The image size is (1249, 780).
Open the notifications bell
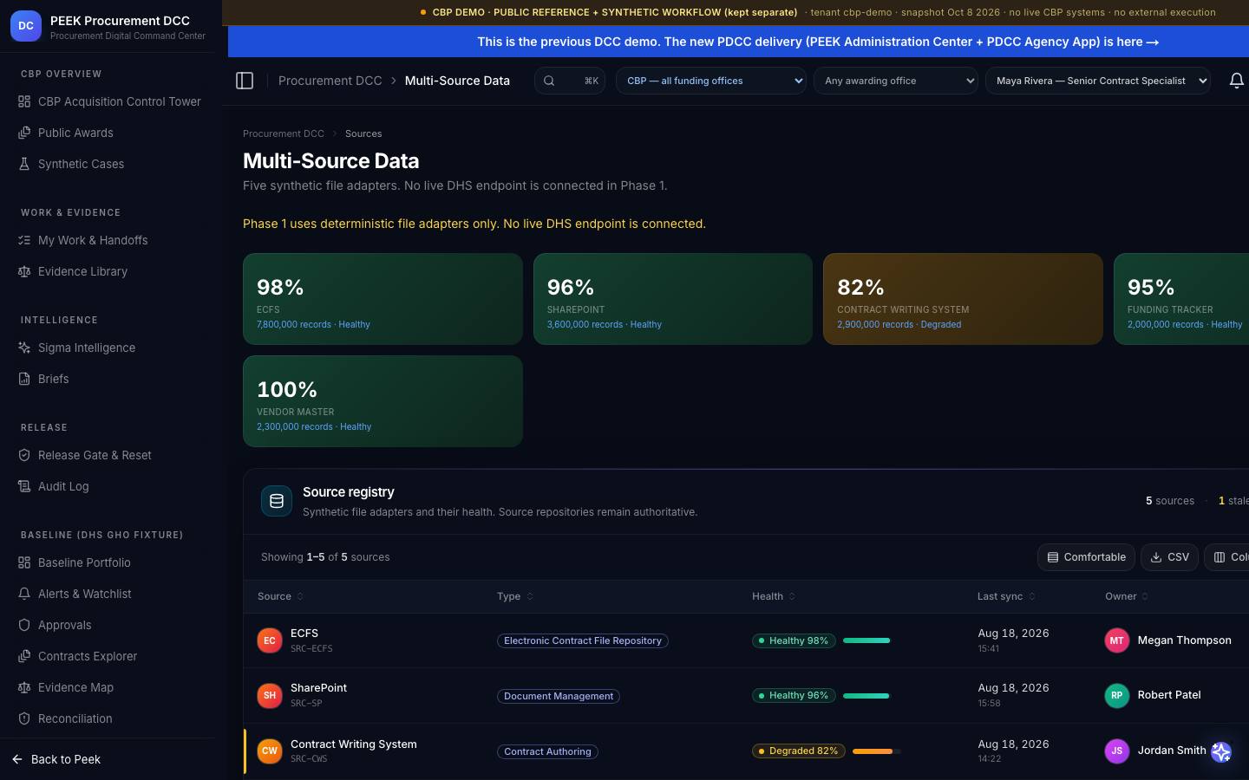(1237, 81)
